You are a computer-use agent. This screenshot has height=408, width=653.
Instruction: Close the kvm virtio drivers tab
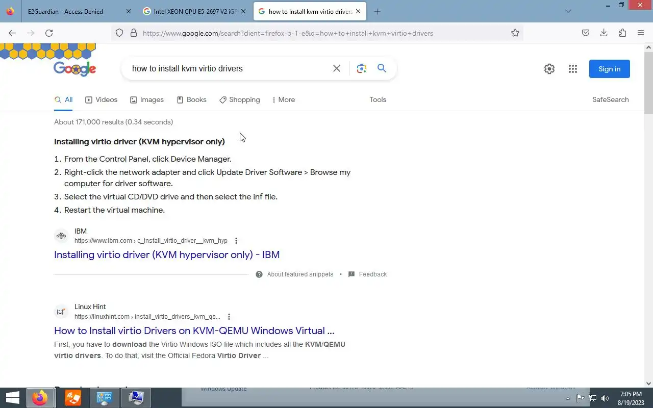coord(358,11)
